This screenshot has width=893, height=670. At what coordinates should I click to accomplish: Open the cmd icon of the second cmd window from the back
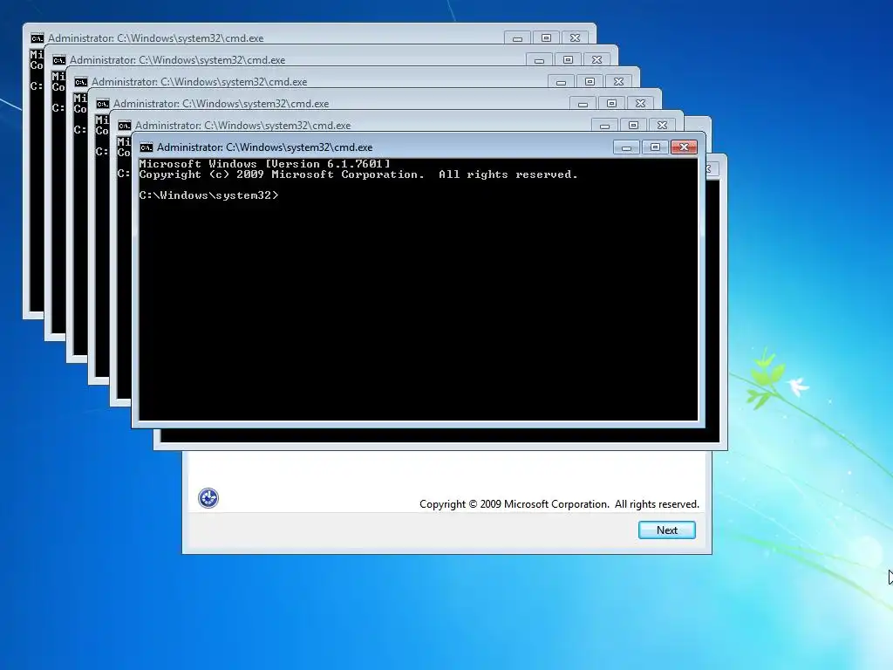pyautogui.click(x=58, y=60)
